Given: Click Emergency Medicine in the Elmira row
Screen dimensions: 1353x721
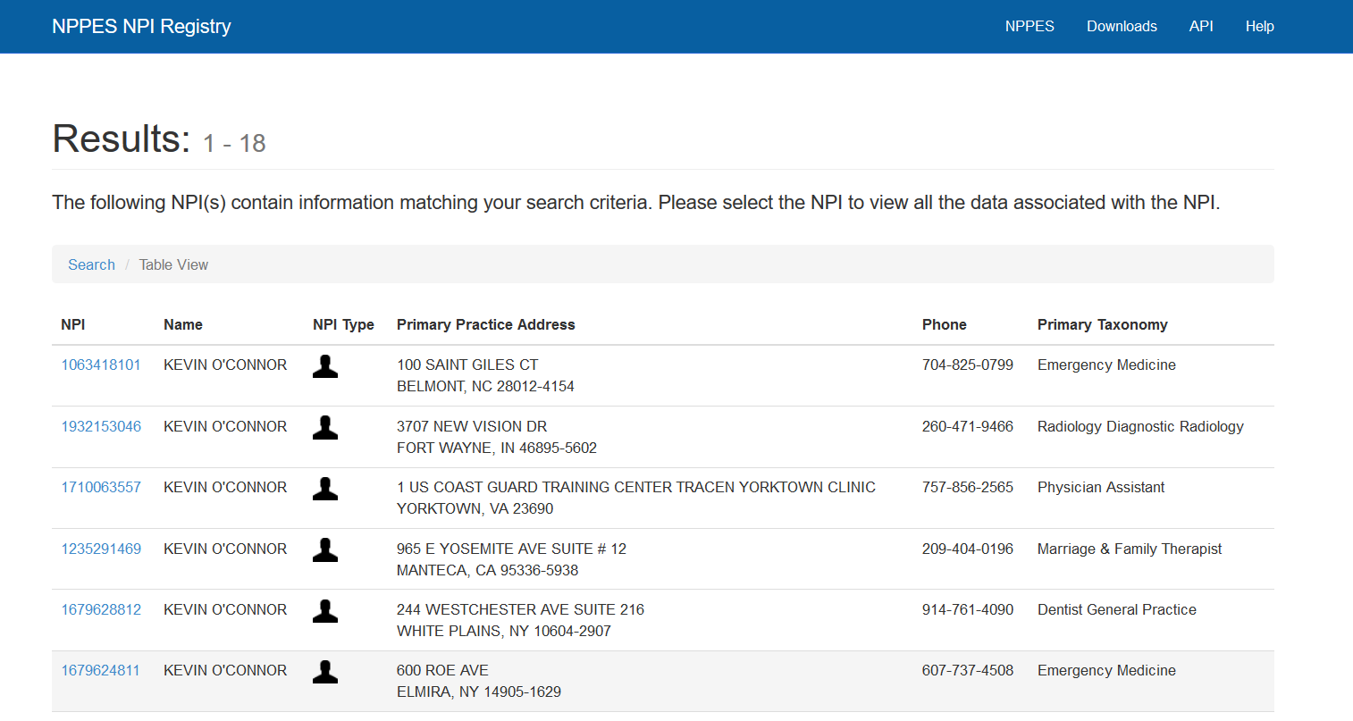Looking at the screenshot, I should [1106, 670].
